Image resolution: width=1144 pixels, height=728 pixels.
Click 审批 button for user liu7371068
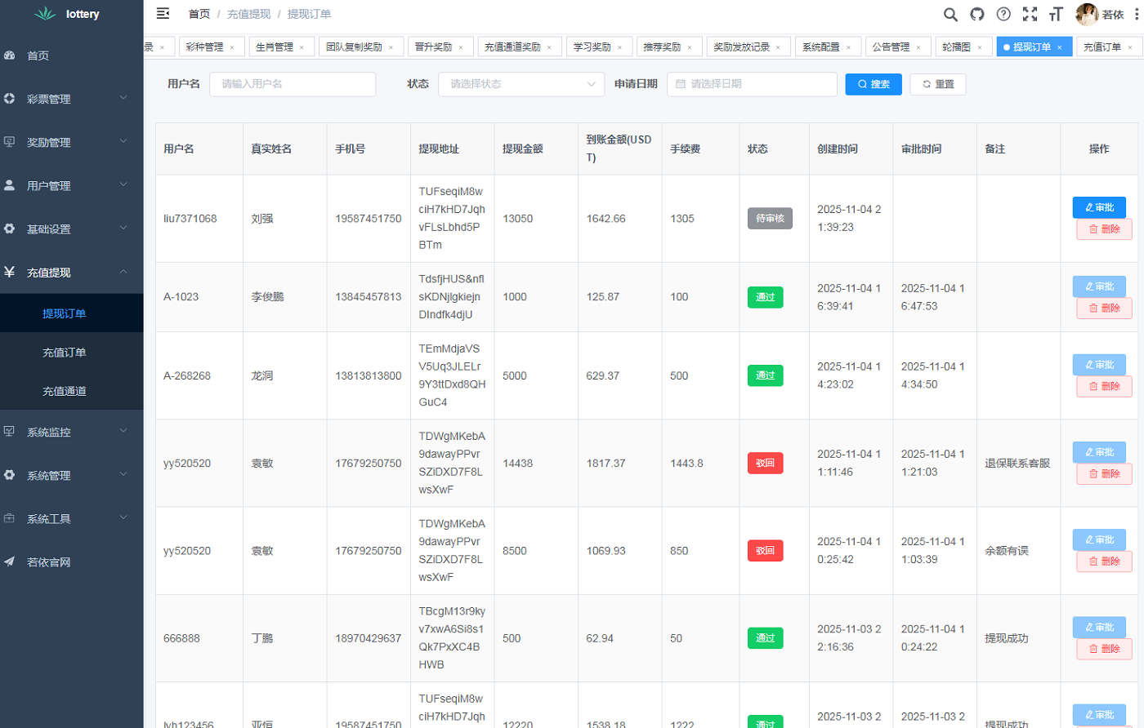coord(1099,207)
